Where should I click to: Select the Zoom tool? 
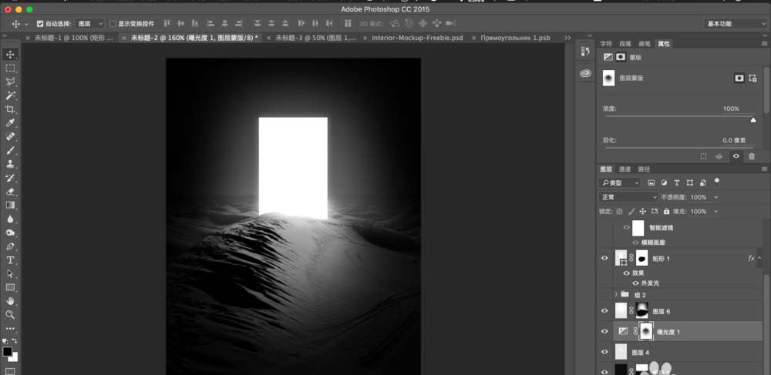[x=10, y=315]
